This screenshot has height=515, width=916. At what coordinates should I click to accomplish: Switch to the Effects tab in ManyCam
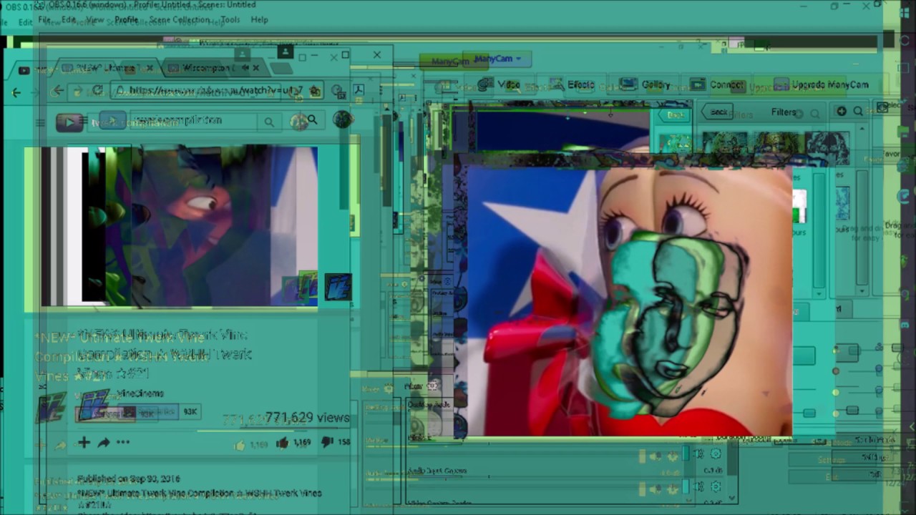click(x=572, y=84)
